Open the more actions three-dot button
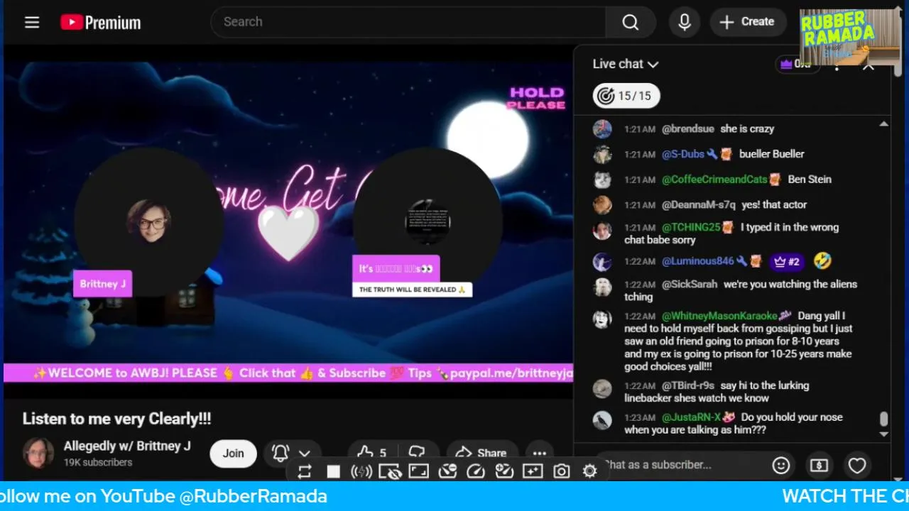The image size is (909, 511). tap(540, 454)
